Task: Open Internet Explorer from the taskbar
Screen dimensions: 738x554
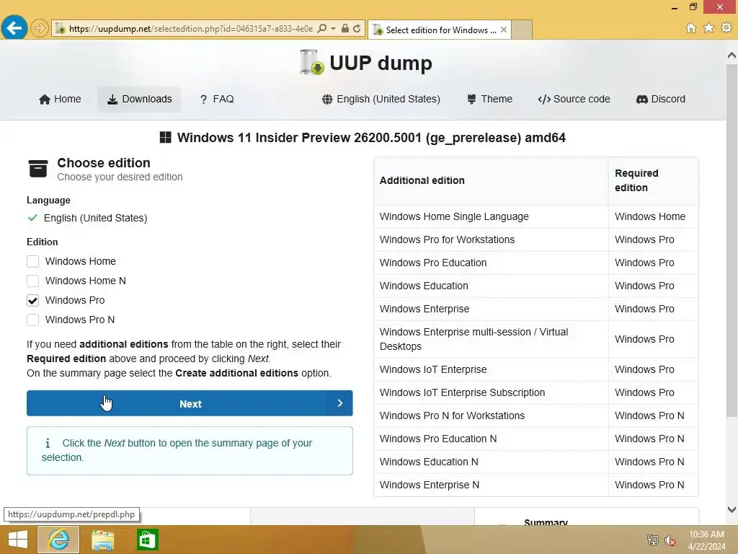Action: pos(58,540)
